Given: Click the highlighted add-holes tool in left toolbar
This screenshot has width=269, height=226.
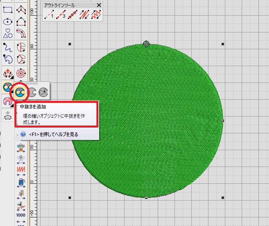Looking at the screenshot, I should point(7,87).
